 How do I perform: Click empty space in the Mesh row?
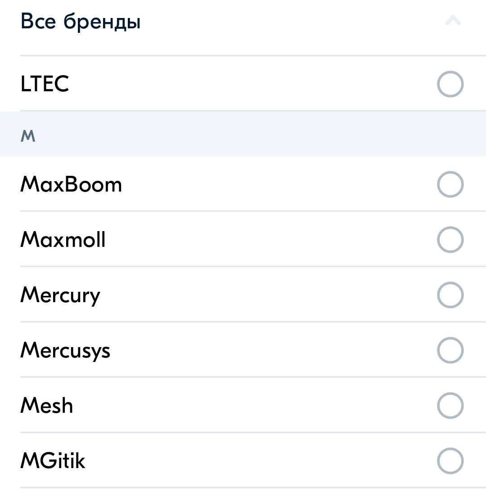tap(252, 406)
